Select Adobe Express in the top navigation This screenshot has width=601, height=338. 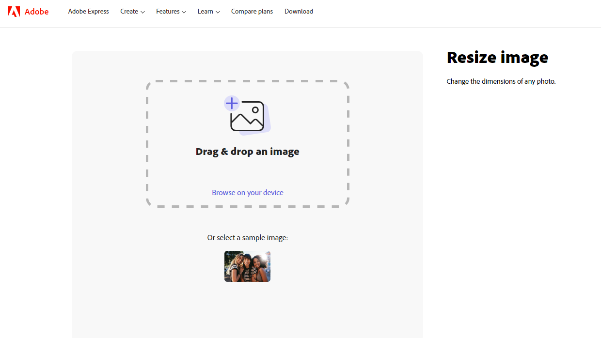(x=88, y=11)
